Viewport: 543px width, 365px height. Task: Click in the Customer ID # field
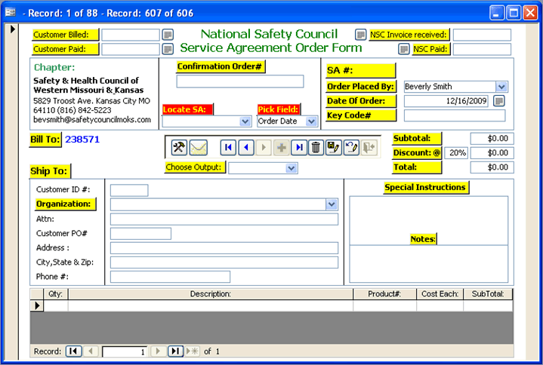(129, 190)
